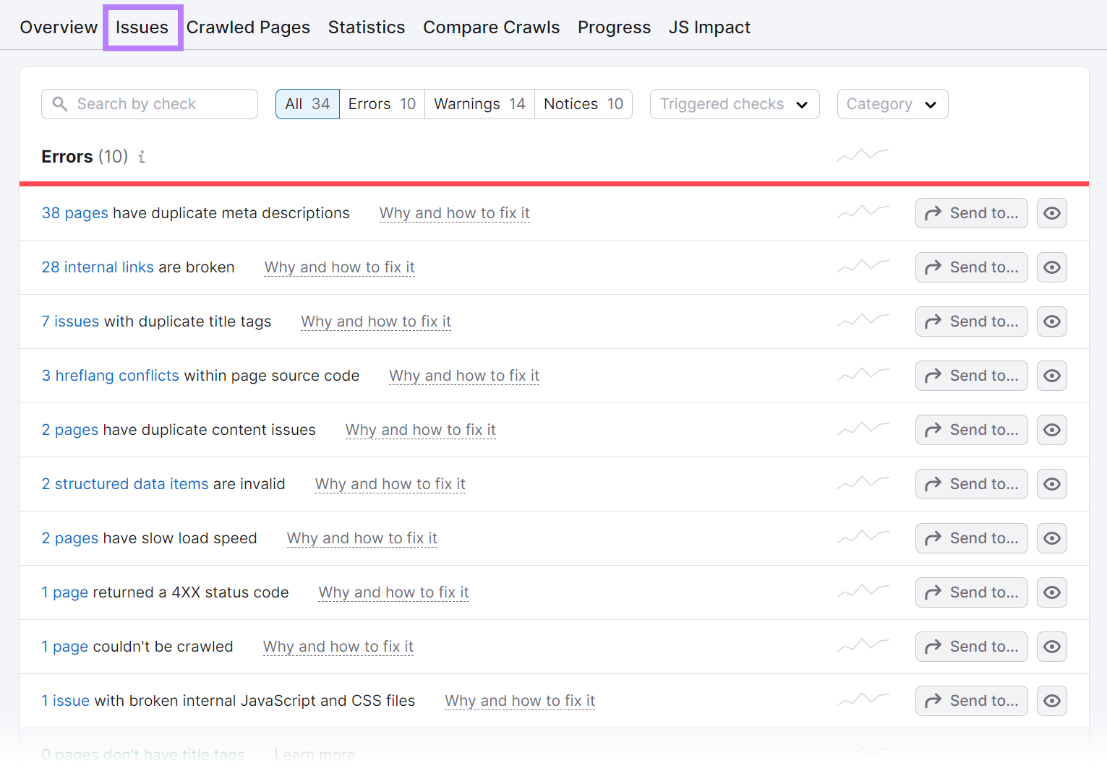Click the sparkline next to the Errors header
This screenshot has width=1107, height=768.
click(x=862, y=155)
